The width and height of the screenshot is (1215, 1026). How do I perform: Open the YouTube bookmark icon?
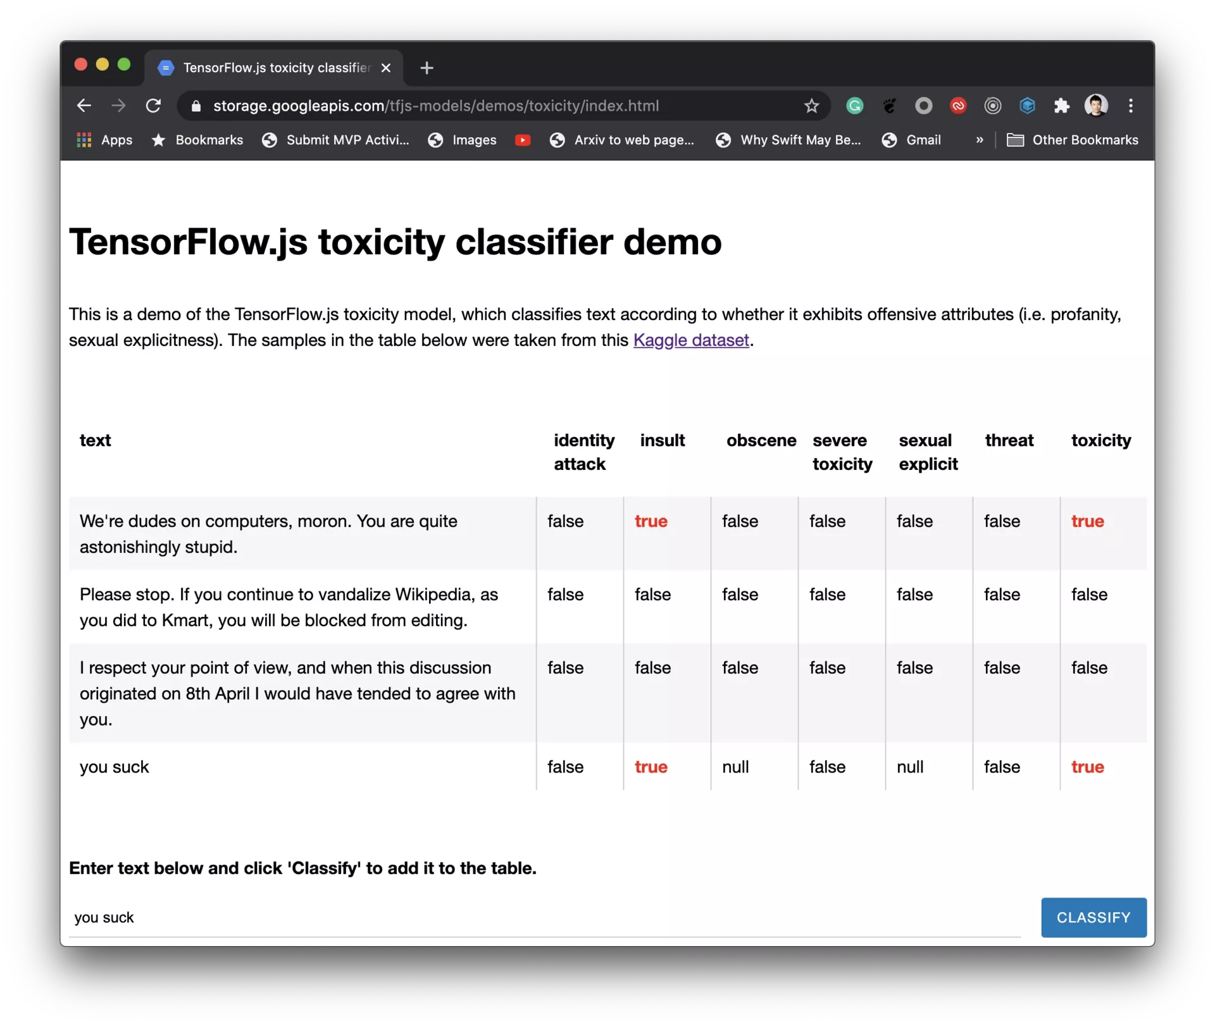pos(522,140)
